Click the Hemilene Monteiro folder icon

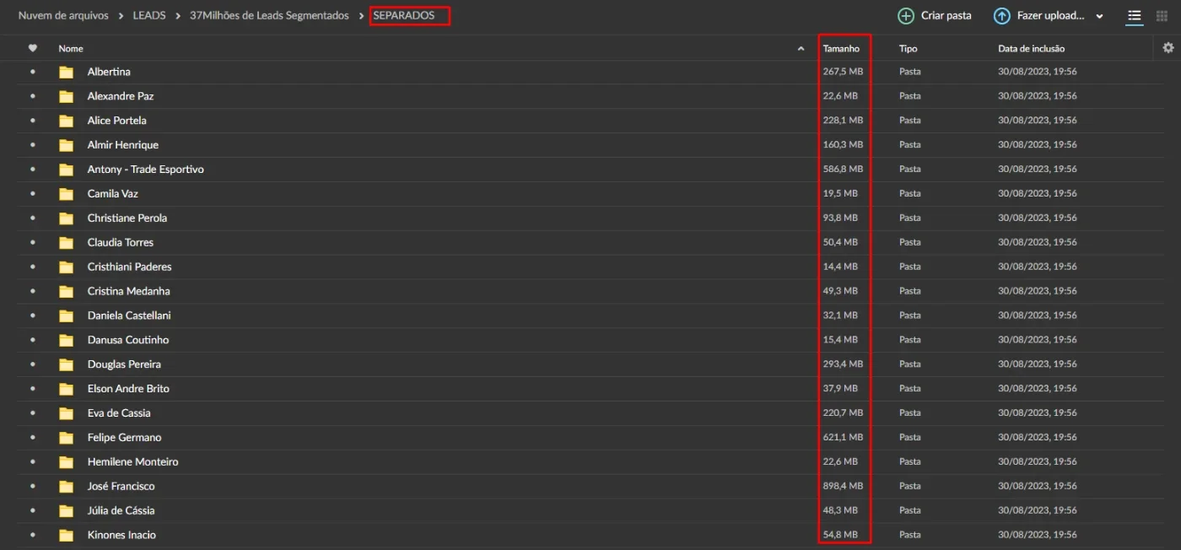66,462
